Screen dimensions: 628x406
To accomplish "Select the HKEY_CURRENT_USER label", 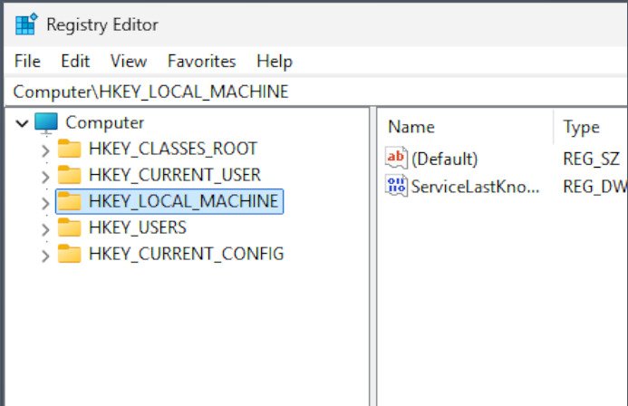I will tap(175, 175).
